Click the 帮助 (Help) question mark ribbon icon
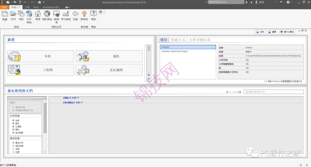The height and width of the screenshot is (167, 311). click(x=93, y=14)
